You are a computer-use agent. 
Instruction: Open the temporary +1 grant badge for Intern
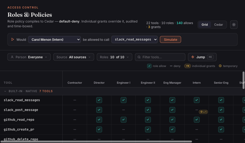pyautogui.click(x=203, y=112)
